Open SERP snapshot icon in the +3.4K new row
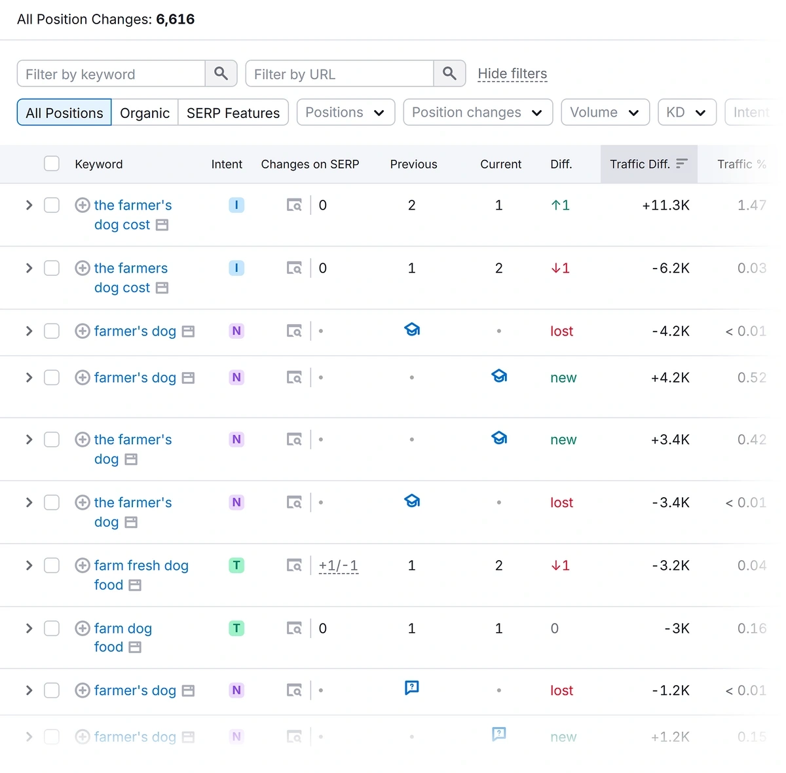The image size is (786, 773). (x=294, y=440)
